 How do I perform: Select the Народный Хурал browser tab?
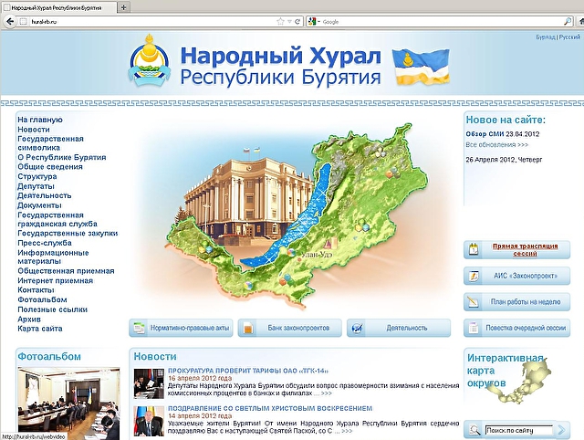pyautogui.click(x=59, y=7)
